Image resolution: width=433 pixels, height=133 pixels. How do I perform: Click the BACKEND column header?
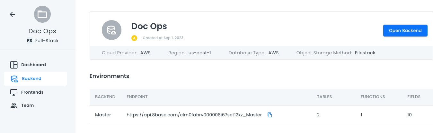(105, 97)
